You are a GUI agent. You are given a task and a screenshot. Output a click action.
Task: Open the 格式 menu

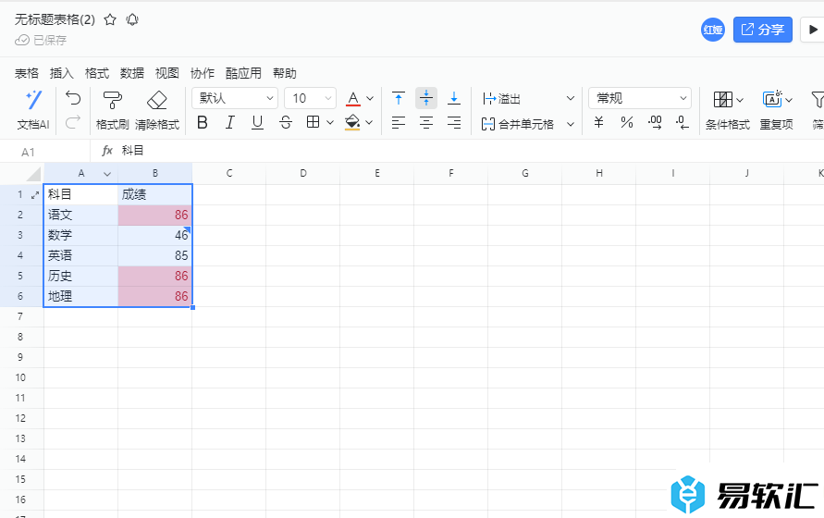pyautogui.click(x=97, y=73)
